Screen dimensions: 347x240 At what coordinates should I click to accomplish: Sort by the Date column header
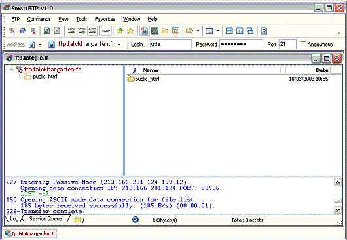(x=321, y=70)
